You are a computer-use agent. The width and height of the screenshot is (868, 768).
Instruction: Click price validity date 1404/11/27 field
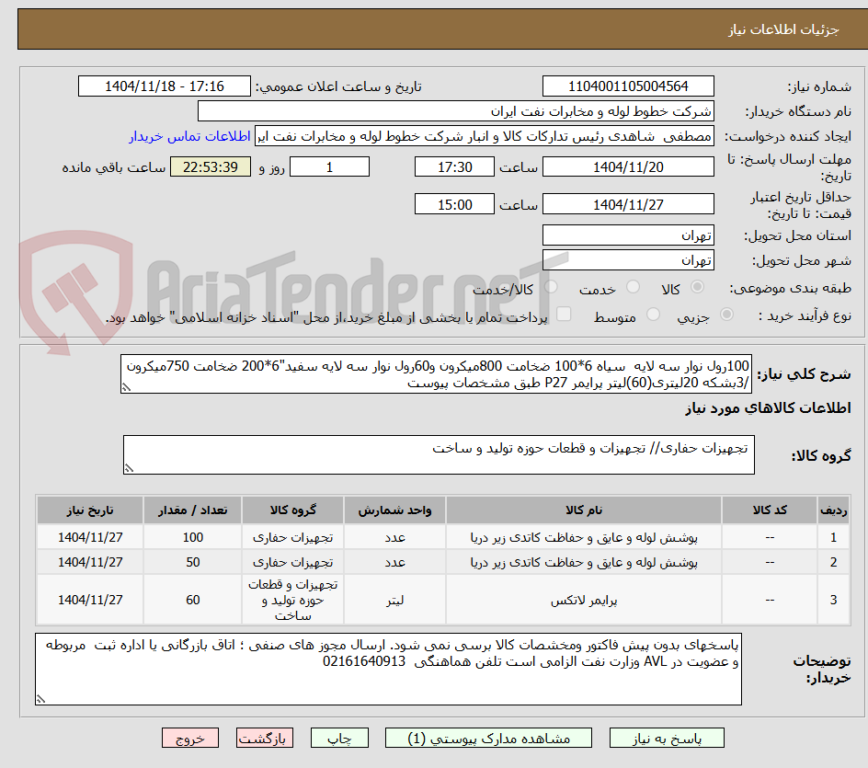point(628,204)
